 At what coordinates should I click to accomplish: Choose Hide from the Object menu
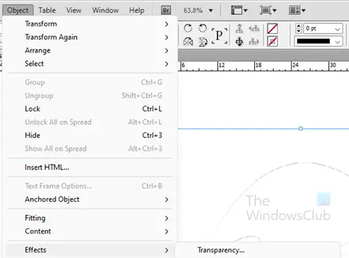point(90,135)
